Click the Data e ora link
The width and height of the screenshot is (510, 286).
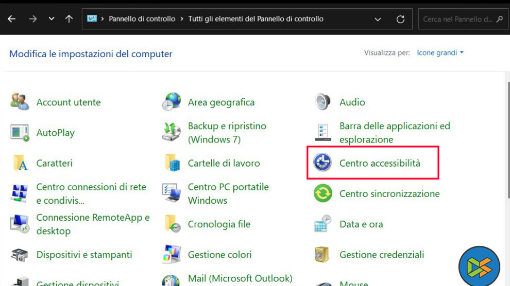pyautogui.click(x=361, y=224)
